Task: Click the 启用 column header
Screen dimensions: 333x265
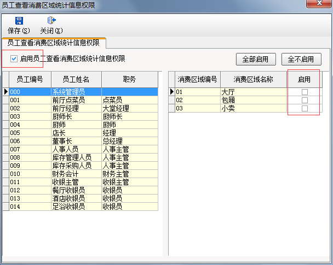Action: coord(305,79)
